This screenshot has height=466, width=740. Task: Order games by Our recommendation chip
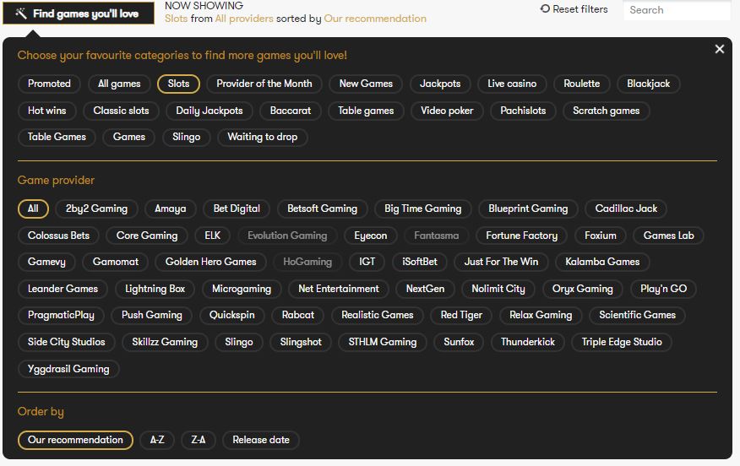pyautogui.click(x=75, y=440)
